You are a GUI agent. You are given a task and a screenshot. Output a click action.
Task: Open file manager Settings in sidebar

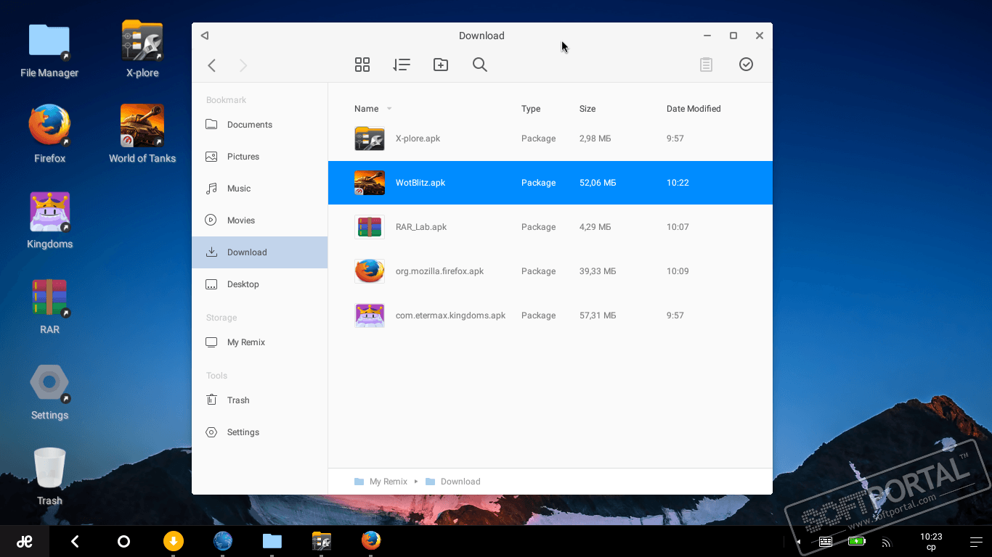tap(243, 432)
